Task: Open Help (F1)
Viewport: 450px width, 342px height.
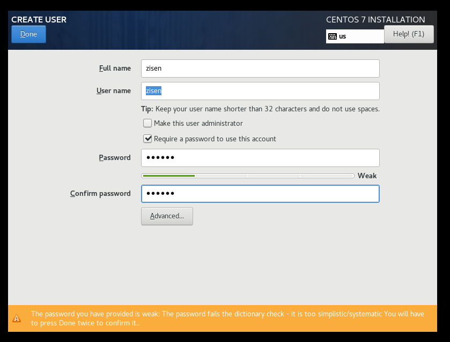Action: click(409, 34)
